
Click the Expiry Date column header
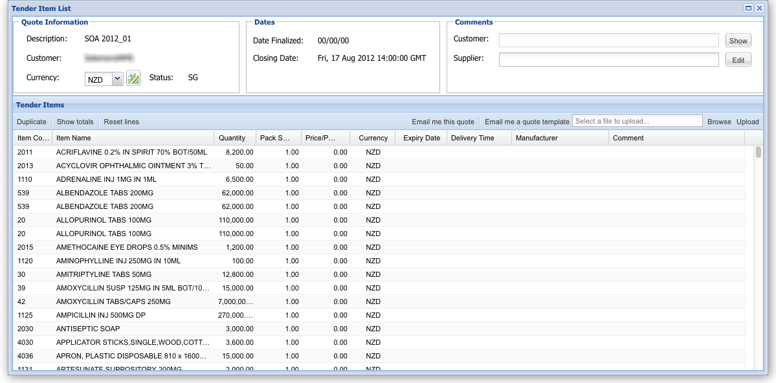(421, 138)
